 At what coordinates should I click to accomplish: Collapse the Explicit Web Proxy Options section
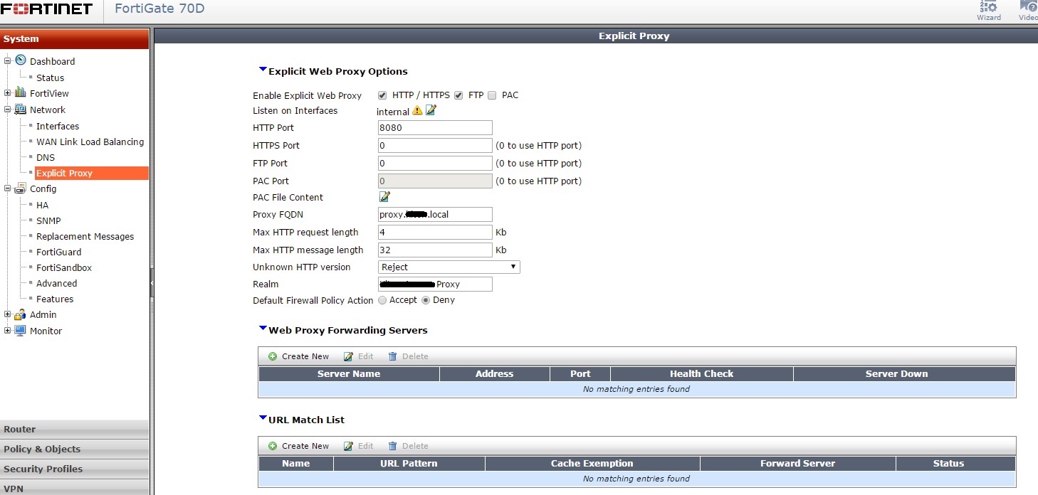tap(263, 70)
